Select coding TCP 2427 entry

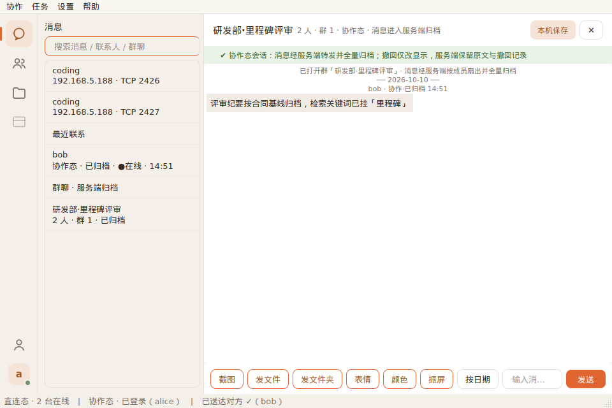(x=122, y=107)
